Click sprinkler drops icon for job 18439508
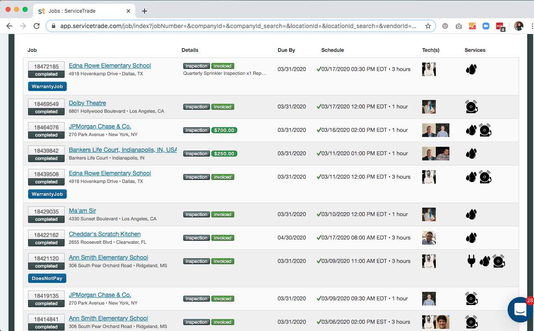 (471, 177)
